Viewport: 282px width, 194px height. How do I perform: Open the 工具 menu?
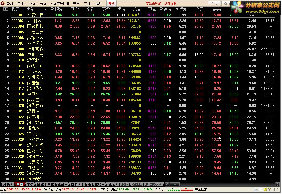click(87, 3)
